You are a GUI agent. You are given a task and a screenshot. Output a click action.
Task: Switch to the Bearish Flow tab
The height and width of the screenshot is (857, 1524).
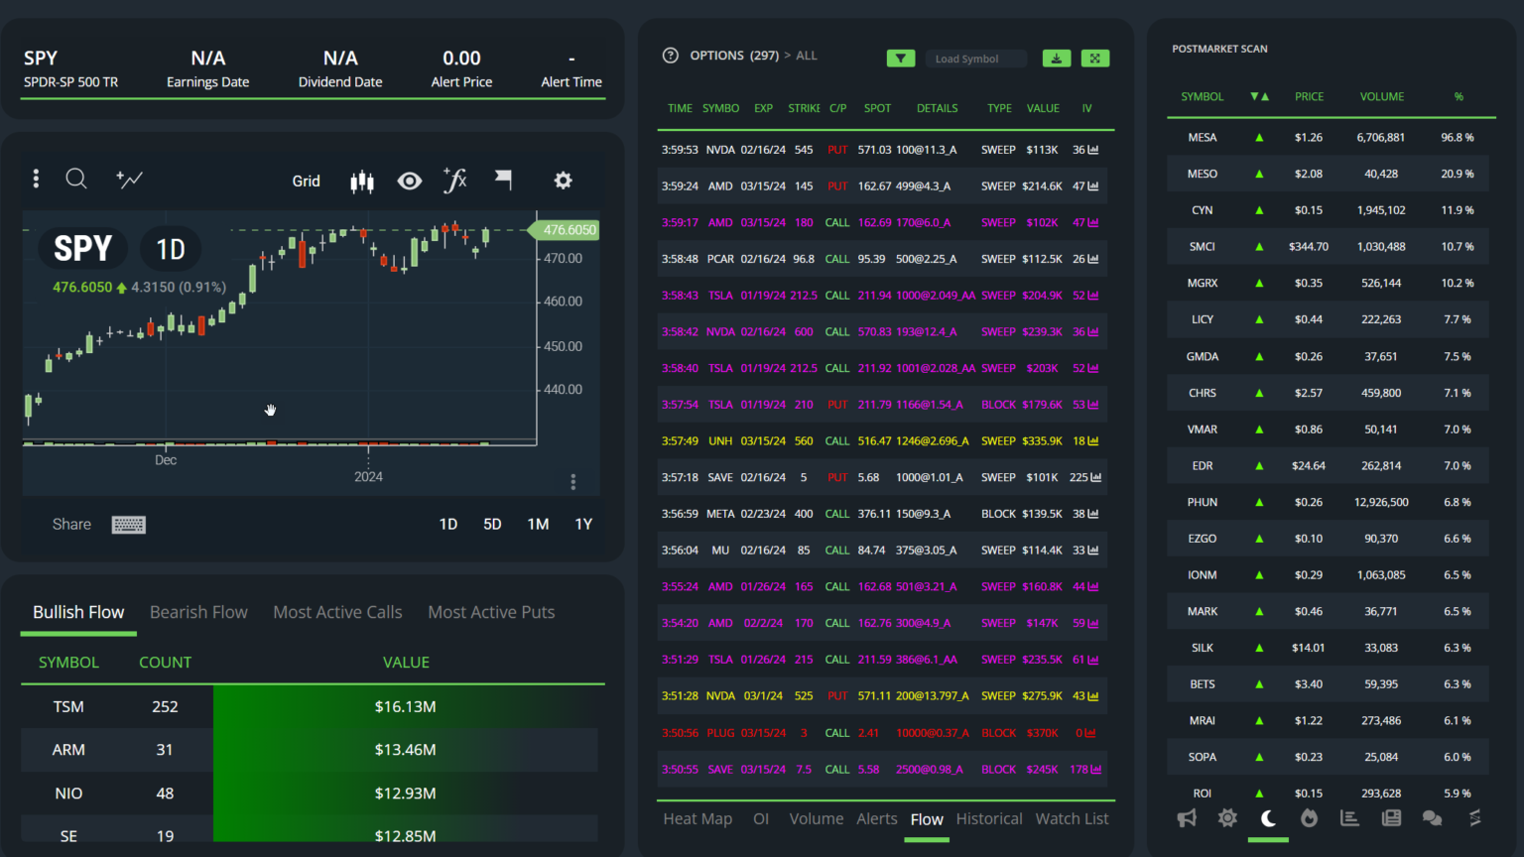[x=198, y=612]
